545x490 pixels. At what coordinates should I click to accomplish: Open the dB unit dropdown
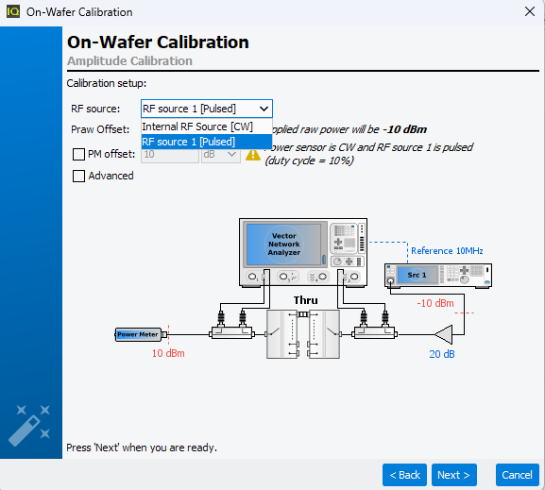[221, 154]
